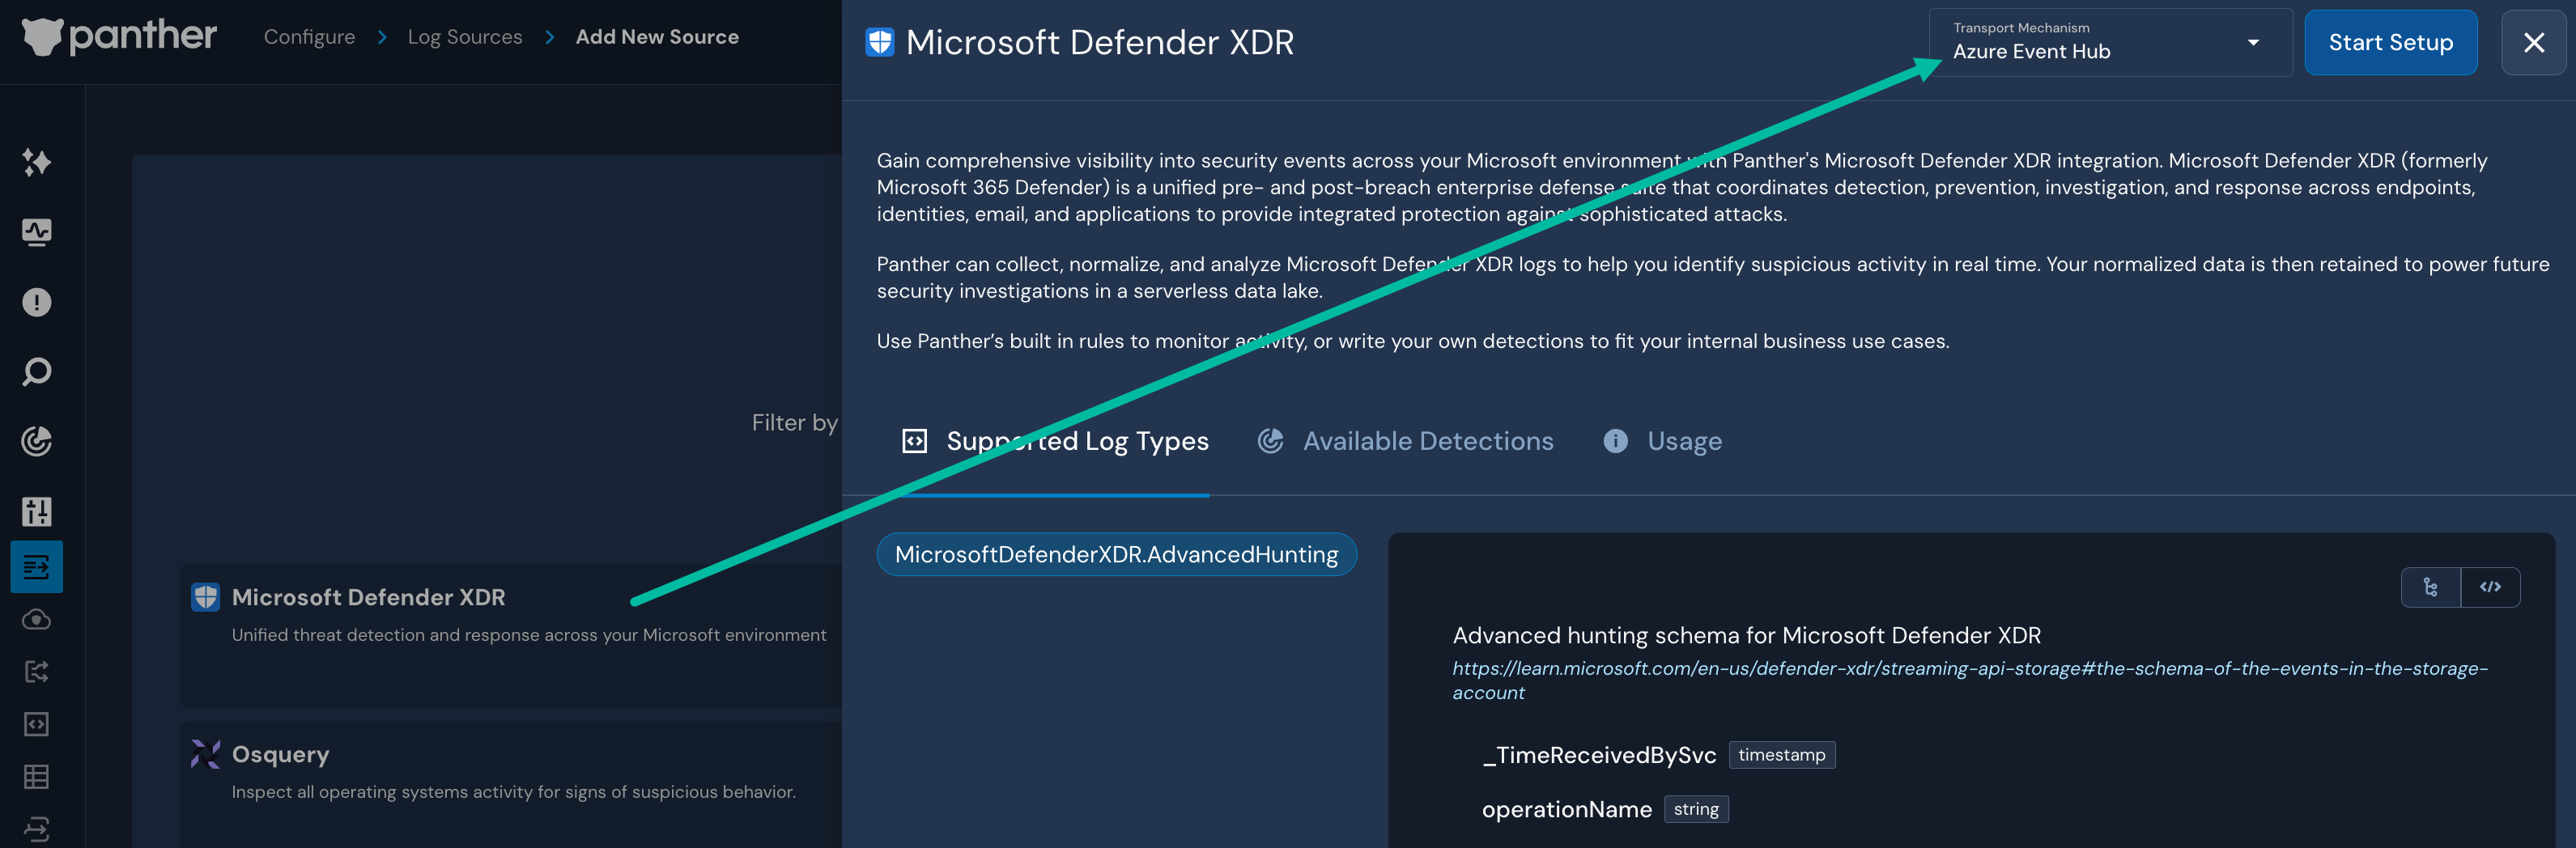Expand the Azure Event Hub selector chevron
2576x848 pixels.
pyautogui.click(x=2253, y=43)
